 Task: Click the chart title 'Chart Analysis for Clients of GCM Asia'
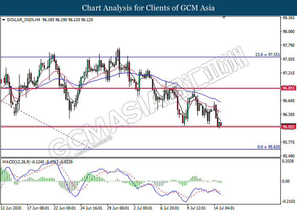point(148,8)
